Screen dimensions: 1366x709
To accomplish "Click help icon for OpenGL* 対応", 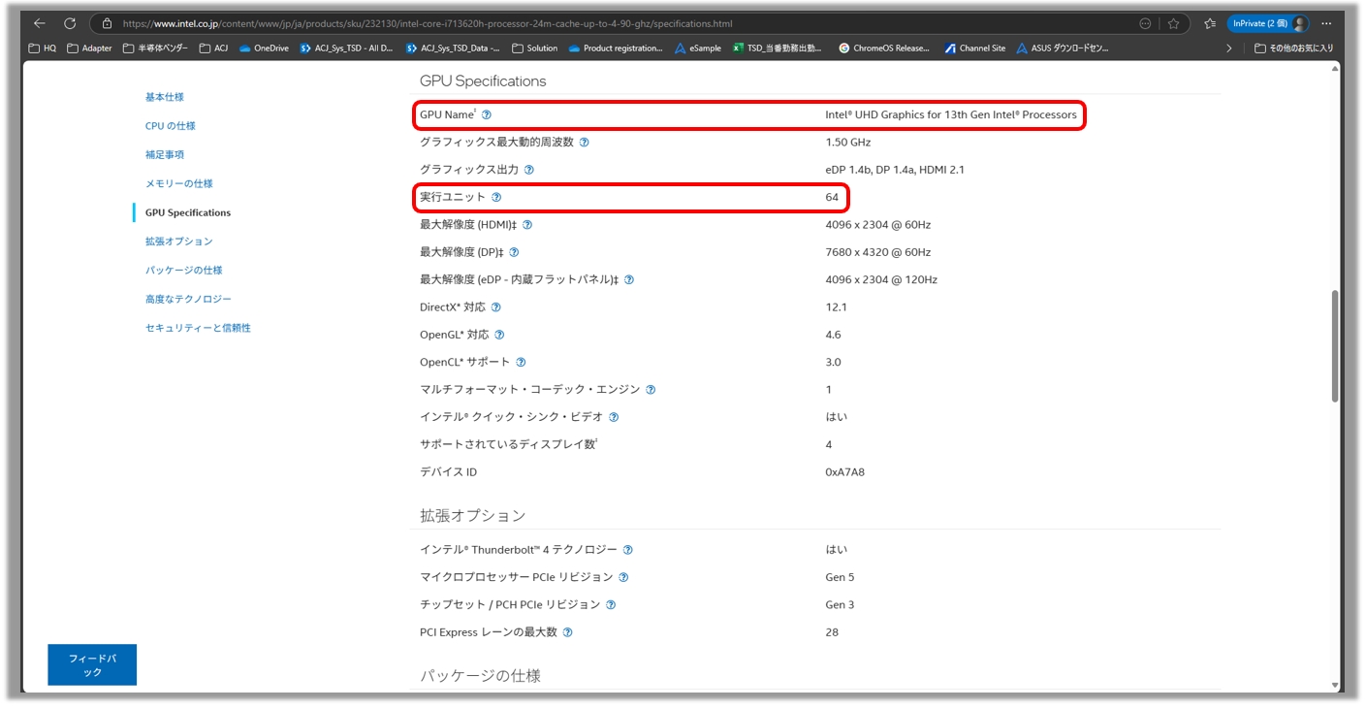I will pos(499,335).
